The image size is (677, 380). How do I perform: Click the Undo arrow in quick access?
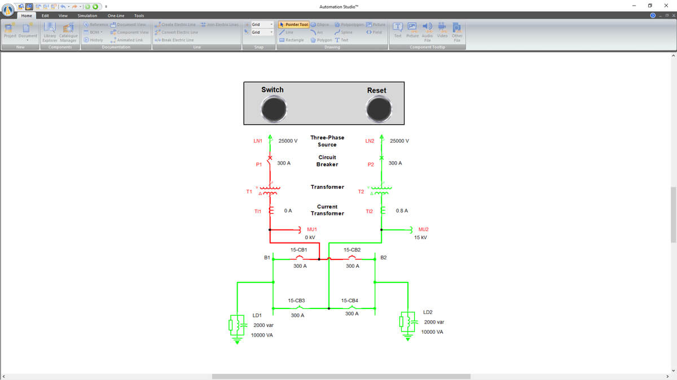pos(63,6)
